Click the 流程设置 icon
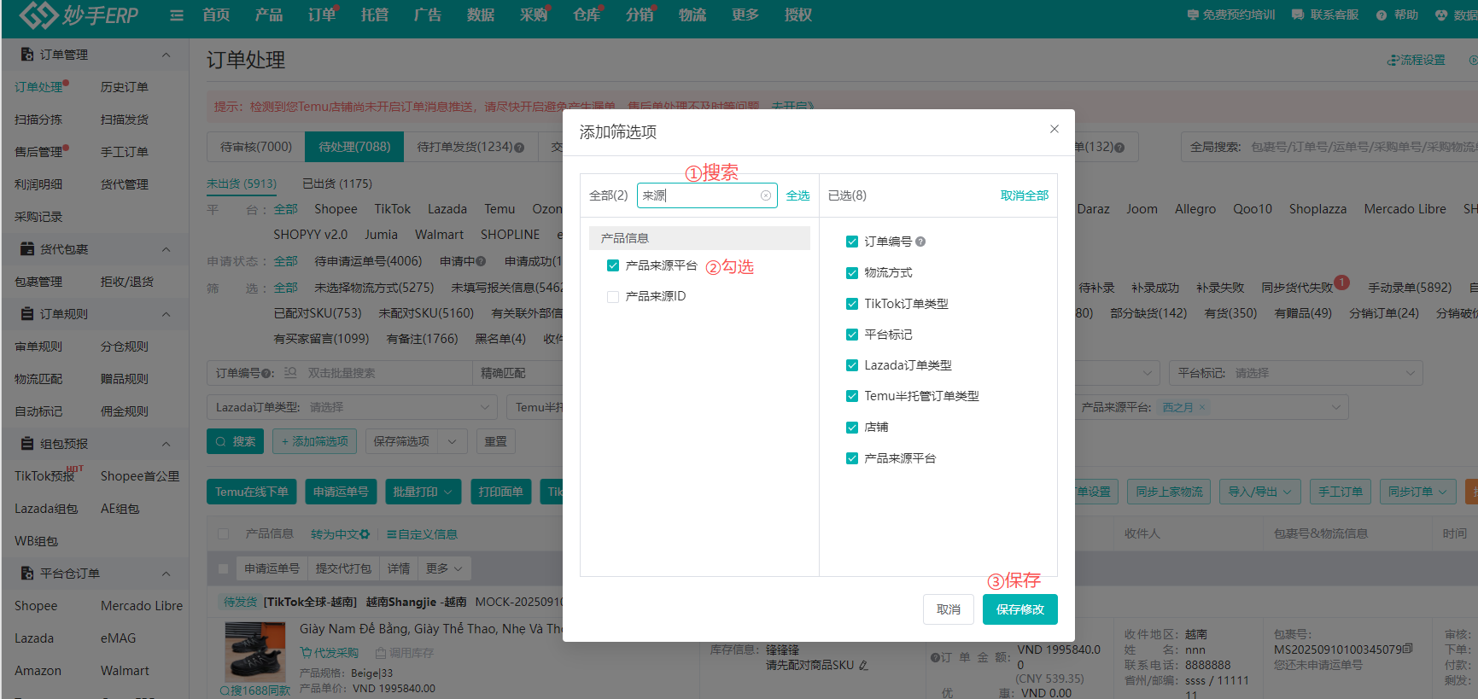This screenshot has height=699, width=1478. [x=1393, y=61]
